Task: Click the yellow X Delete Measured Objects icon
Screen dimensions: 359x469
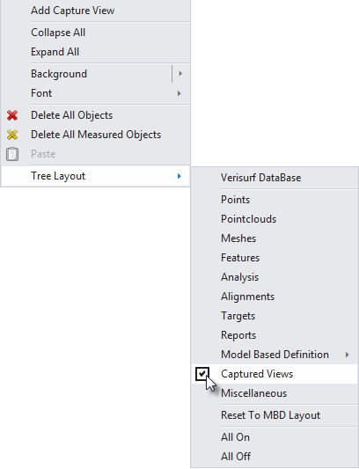Action: [12, 135]
